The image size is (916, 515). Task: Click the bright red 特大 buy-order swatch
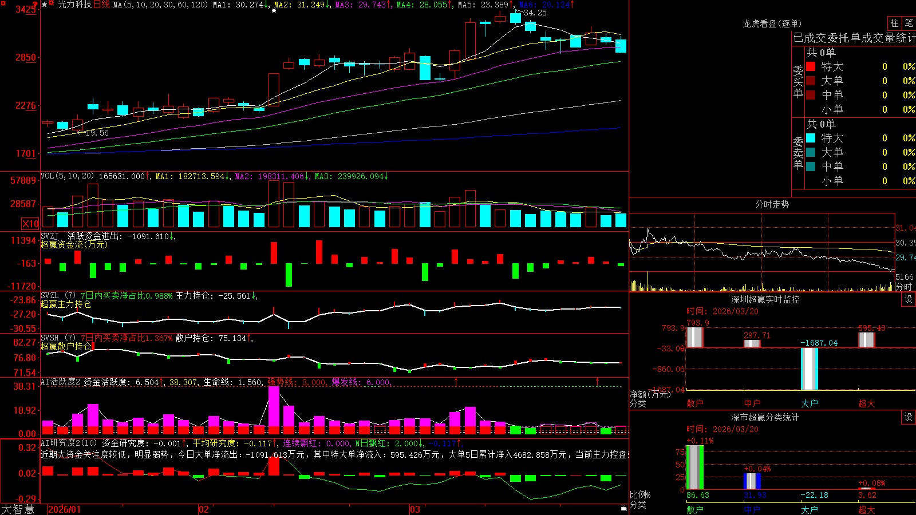tap(811, 66)
